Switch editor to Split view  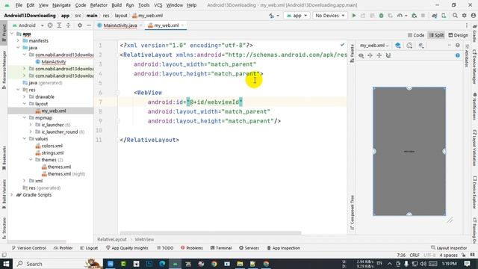(436, 35)
